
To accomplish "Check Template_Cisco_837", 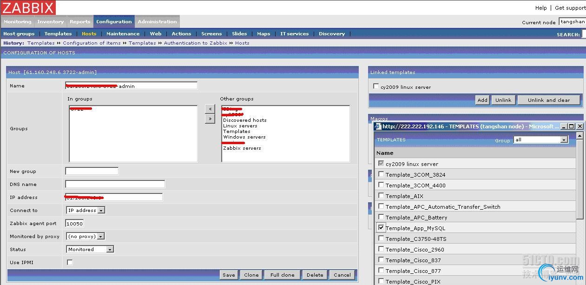I will 381,260.
